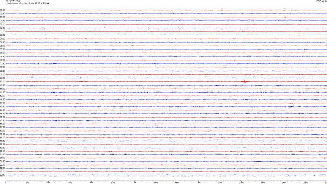Image resolution: width=327 pixels, height=184 pixels.
Task: Click the 14m tick on the minutes axis
Action: (x=156, y=183)
